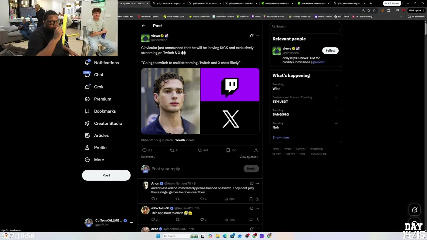Click the Windows Start button
The image size is (427, 240).
click(x=158, y=236)
